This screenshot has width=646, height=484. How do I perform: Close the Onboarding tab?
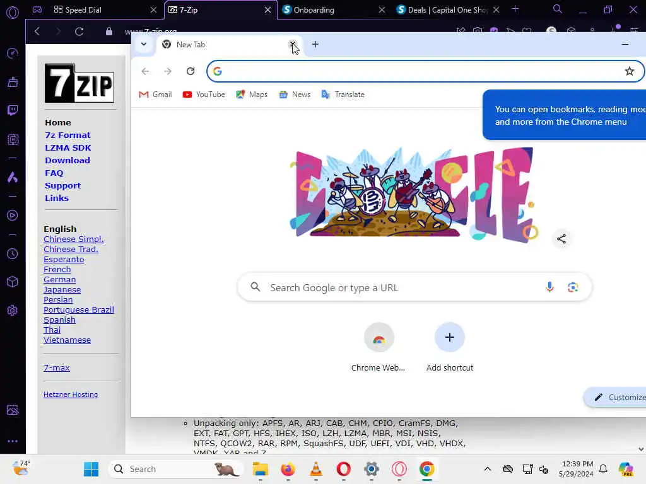click(x=382, y=10)
